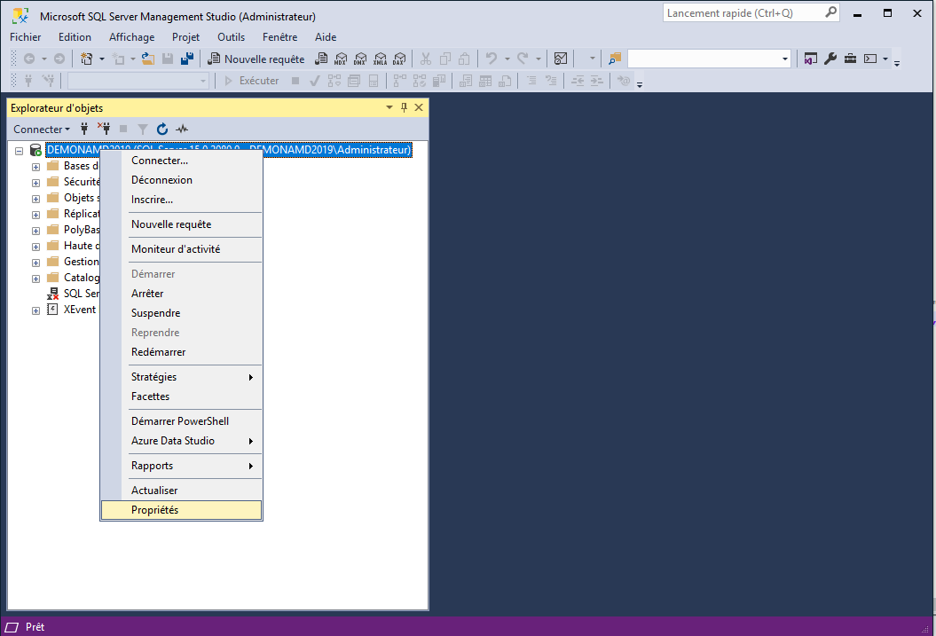936x636 pixels.
Task: Click the MDX query icon in toolbar
Action: [341, 59]
